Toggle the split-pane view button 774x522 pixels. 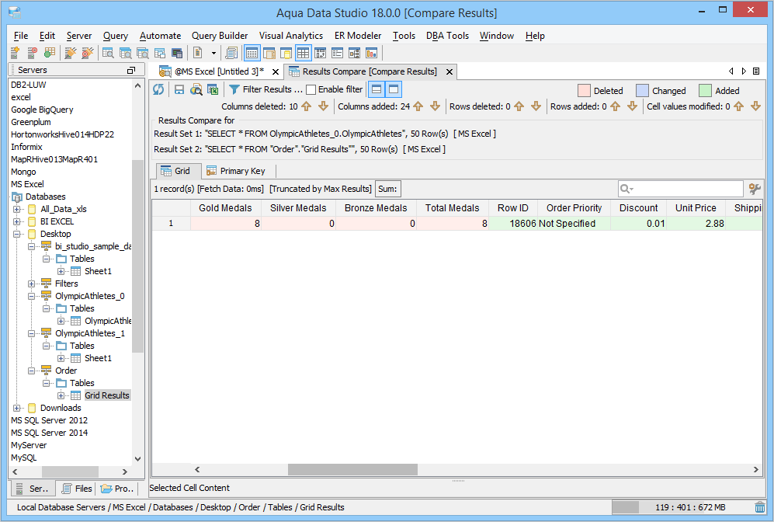click(x=377, y=89)
